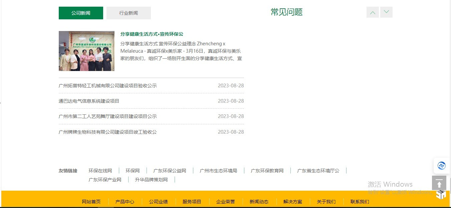Switch to the 公司新闻 tab
Viewport: 451px width, 208px height.
coord(81,13)
